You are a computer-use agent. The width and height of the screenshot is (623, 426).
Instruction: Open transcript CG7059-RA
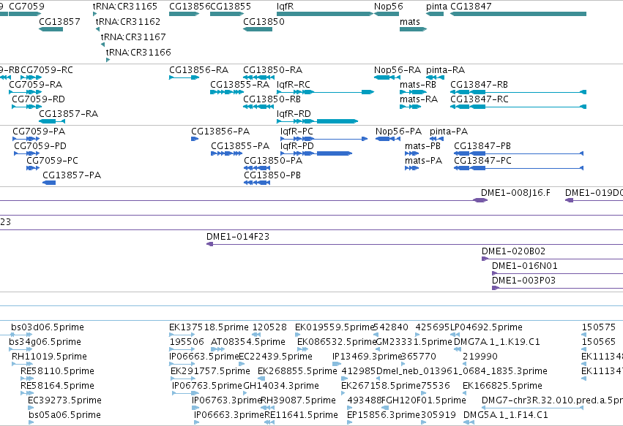(x=35, y=85)
